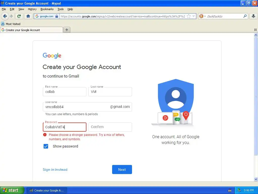This screenshot has height=194, width=258.
Task: Click the Password field
Action: pyautogui.click(x=64, y=127)
